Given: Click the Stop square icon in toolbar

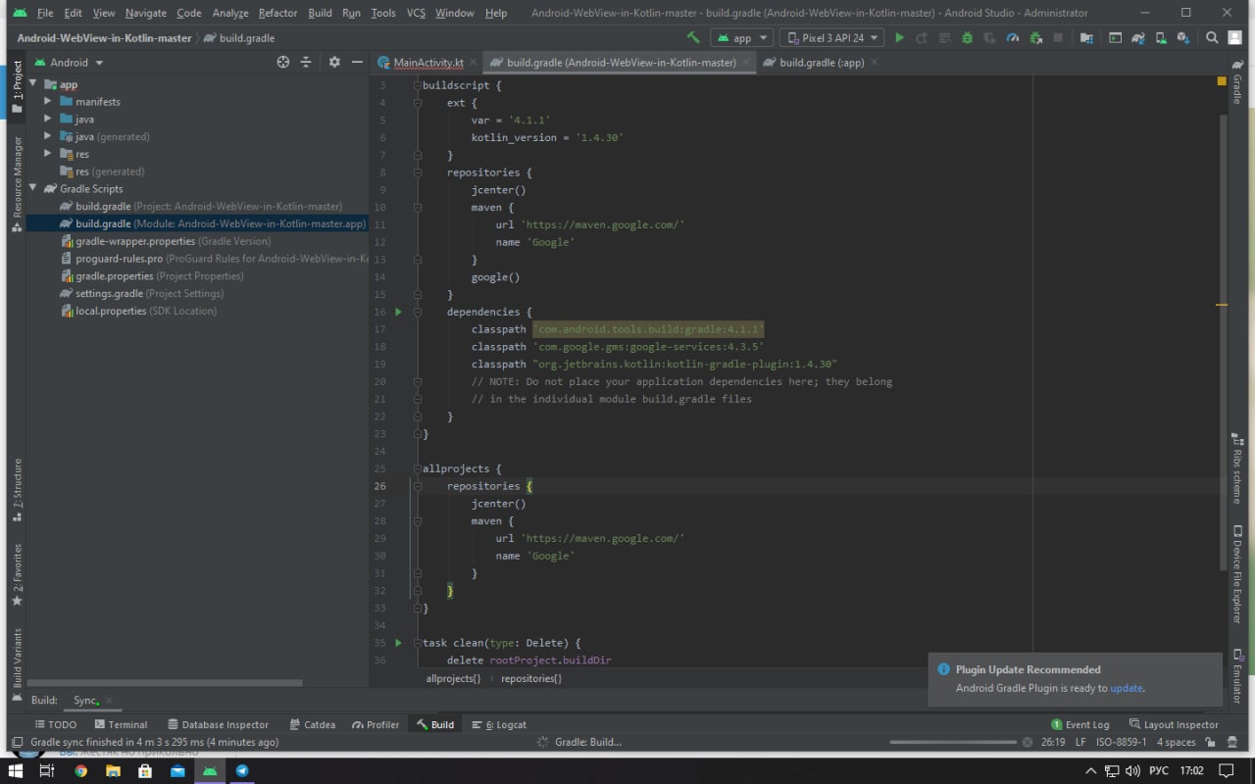Looking at the screenshot, I should (x=1057, y=38).
